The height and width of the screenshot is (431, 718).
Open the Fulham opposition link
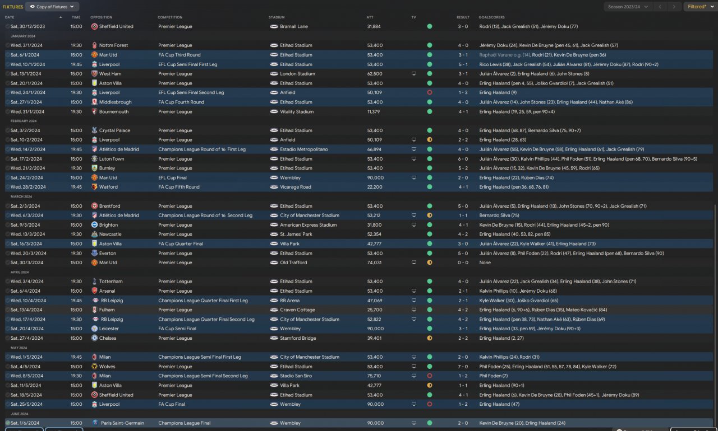[x=107, y=310]
